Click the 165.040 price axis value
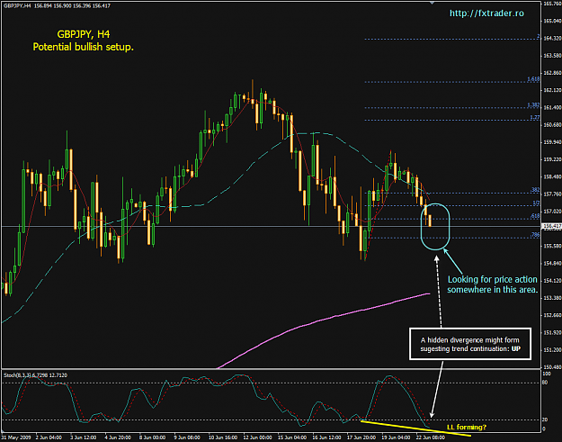Screen dimensions: 562x442 click(552, 22)
